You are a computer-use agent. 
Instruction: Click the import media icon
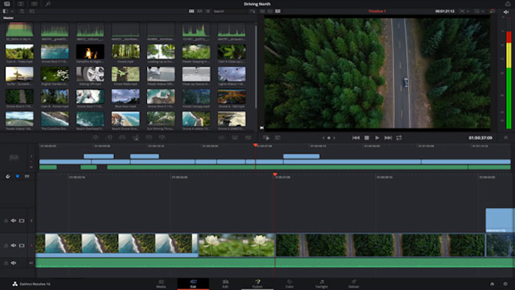click(22, 11)
